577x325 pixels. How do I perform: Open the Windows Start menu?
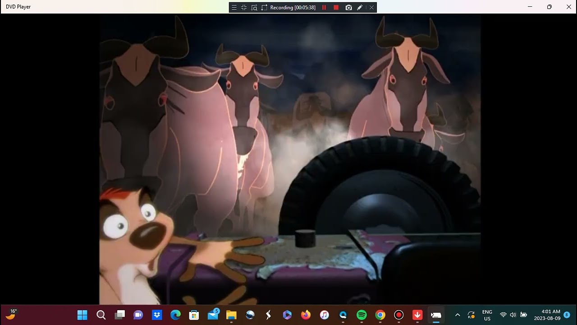[x=82, y=315]
